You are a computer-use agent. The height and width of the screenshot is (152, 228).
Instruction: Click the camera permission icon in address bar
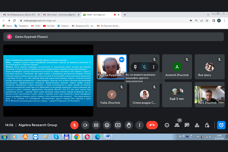pyautogui.click(x=191, y=21)
